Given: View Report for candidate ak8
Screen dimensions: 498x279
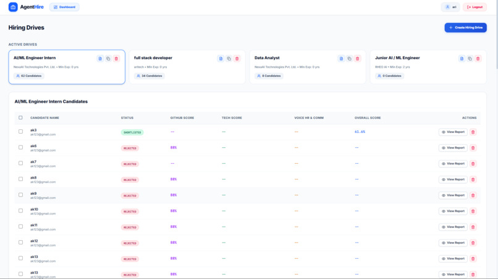Looking at the screenshot, I should click(453, 180).
